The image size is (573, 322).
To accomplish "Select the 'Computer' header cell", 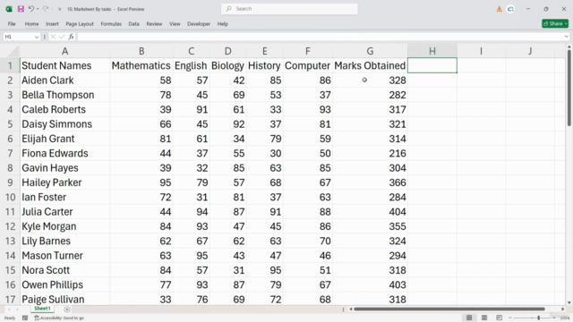I will coord(307,65).
